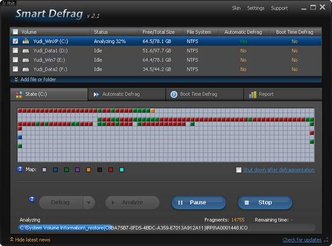Stop the analysis
The width and height of the screenshot is (332, 246).
265,202
